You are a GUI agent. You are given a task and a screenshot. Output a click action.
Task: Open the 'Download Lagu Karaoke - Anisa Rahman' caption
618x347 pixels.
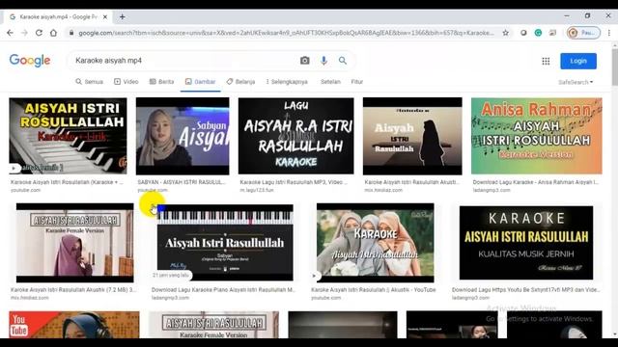point(536,182)
